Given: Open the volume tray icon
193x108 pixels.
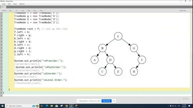Looking at the screenshot, I should (176, 106).
